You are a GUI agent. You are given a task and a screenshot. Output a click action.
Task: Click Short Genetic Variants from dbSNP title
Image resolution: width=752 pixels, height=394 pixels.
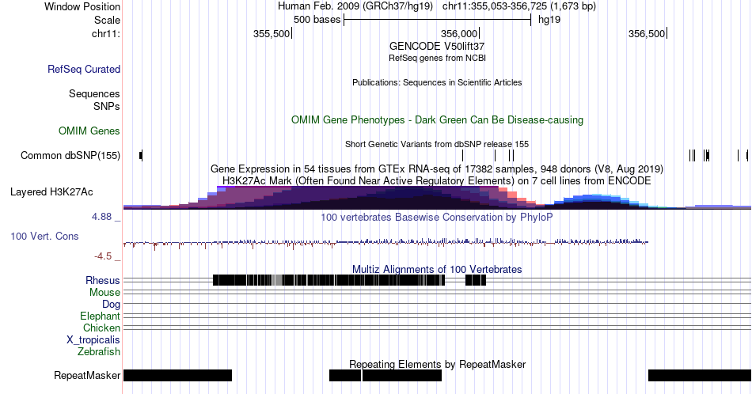437,144
